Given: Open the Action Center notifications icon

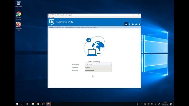Looking at the screenshot, I should pos(171,104).
